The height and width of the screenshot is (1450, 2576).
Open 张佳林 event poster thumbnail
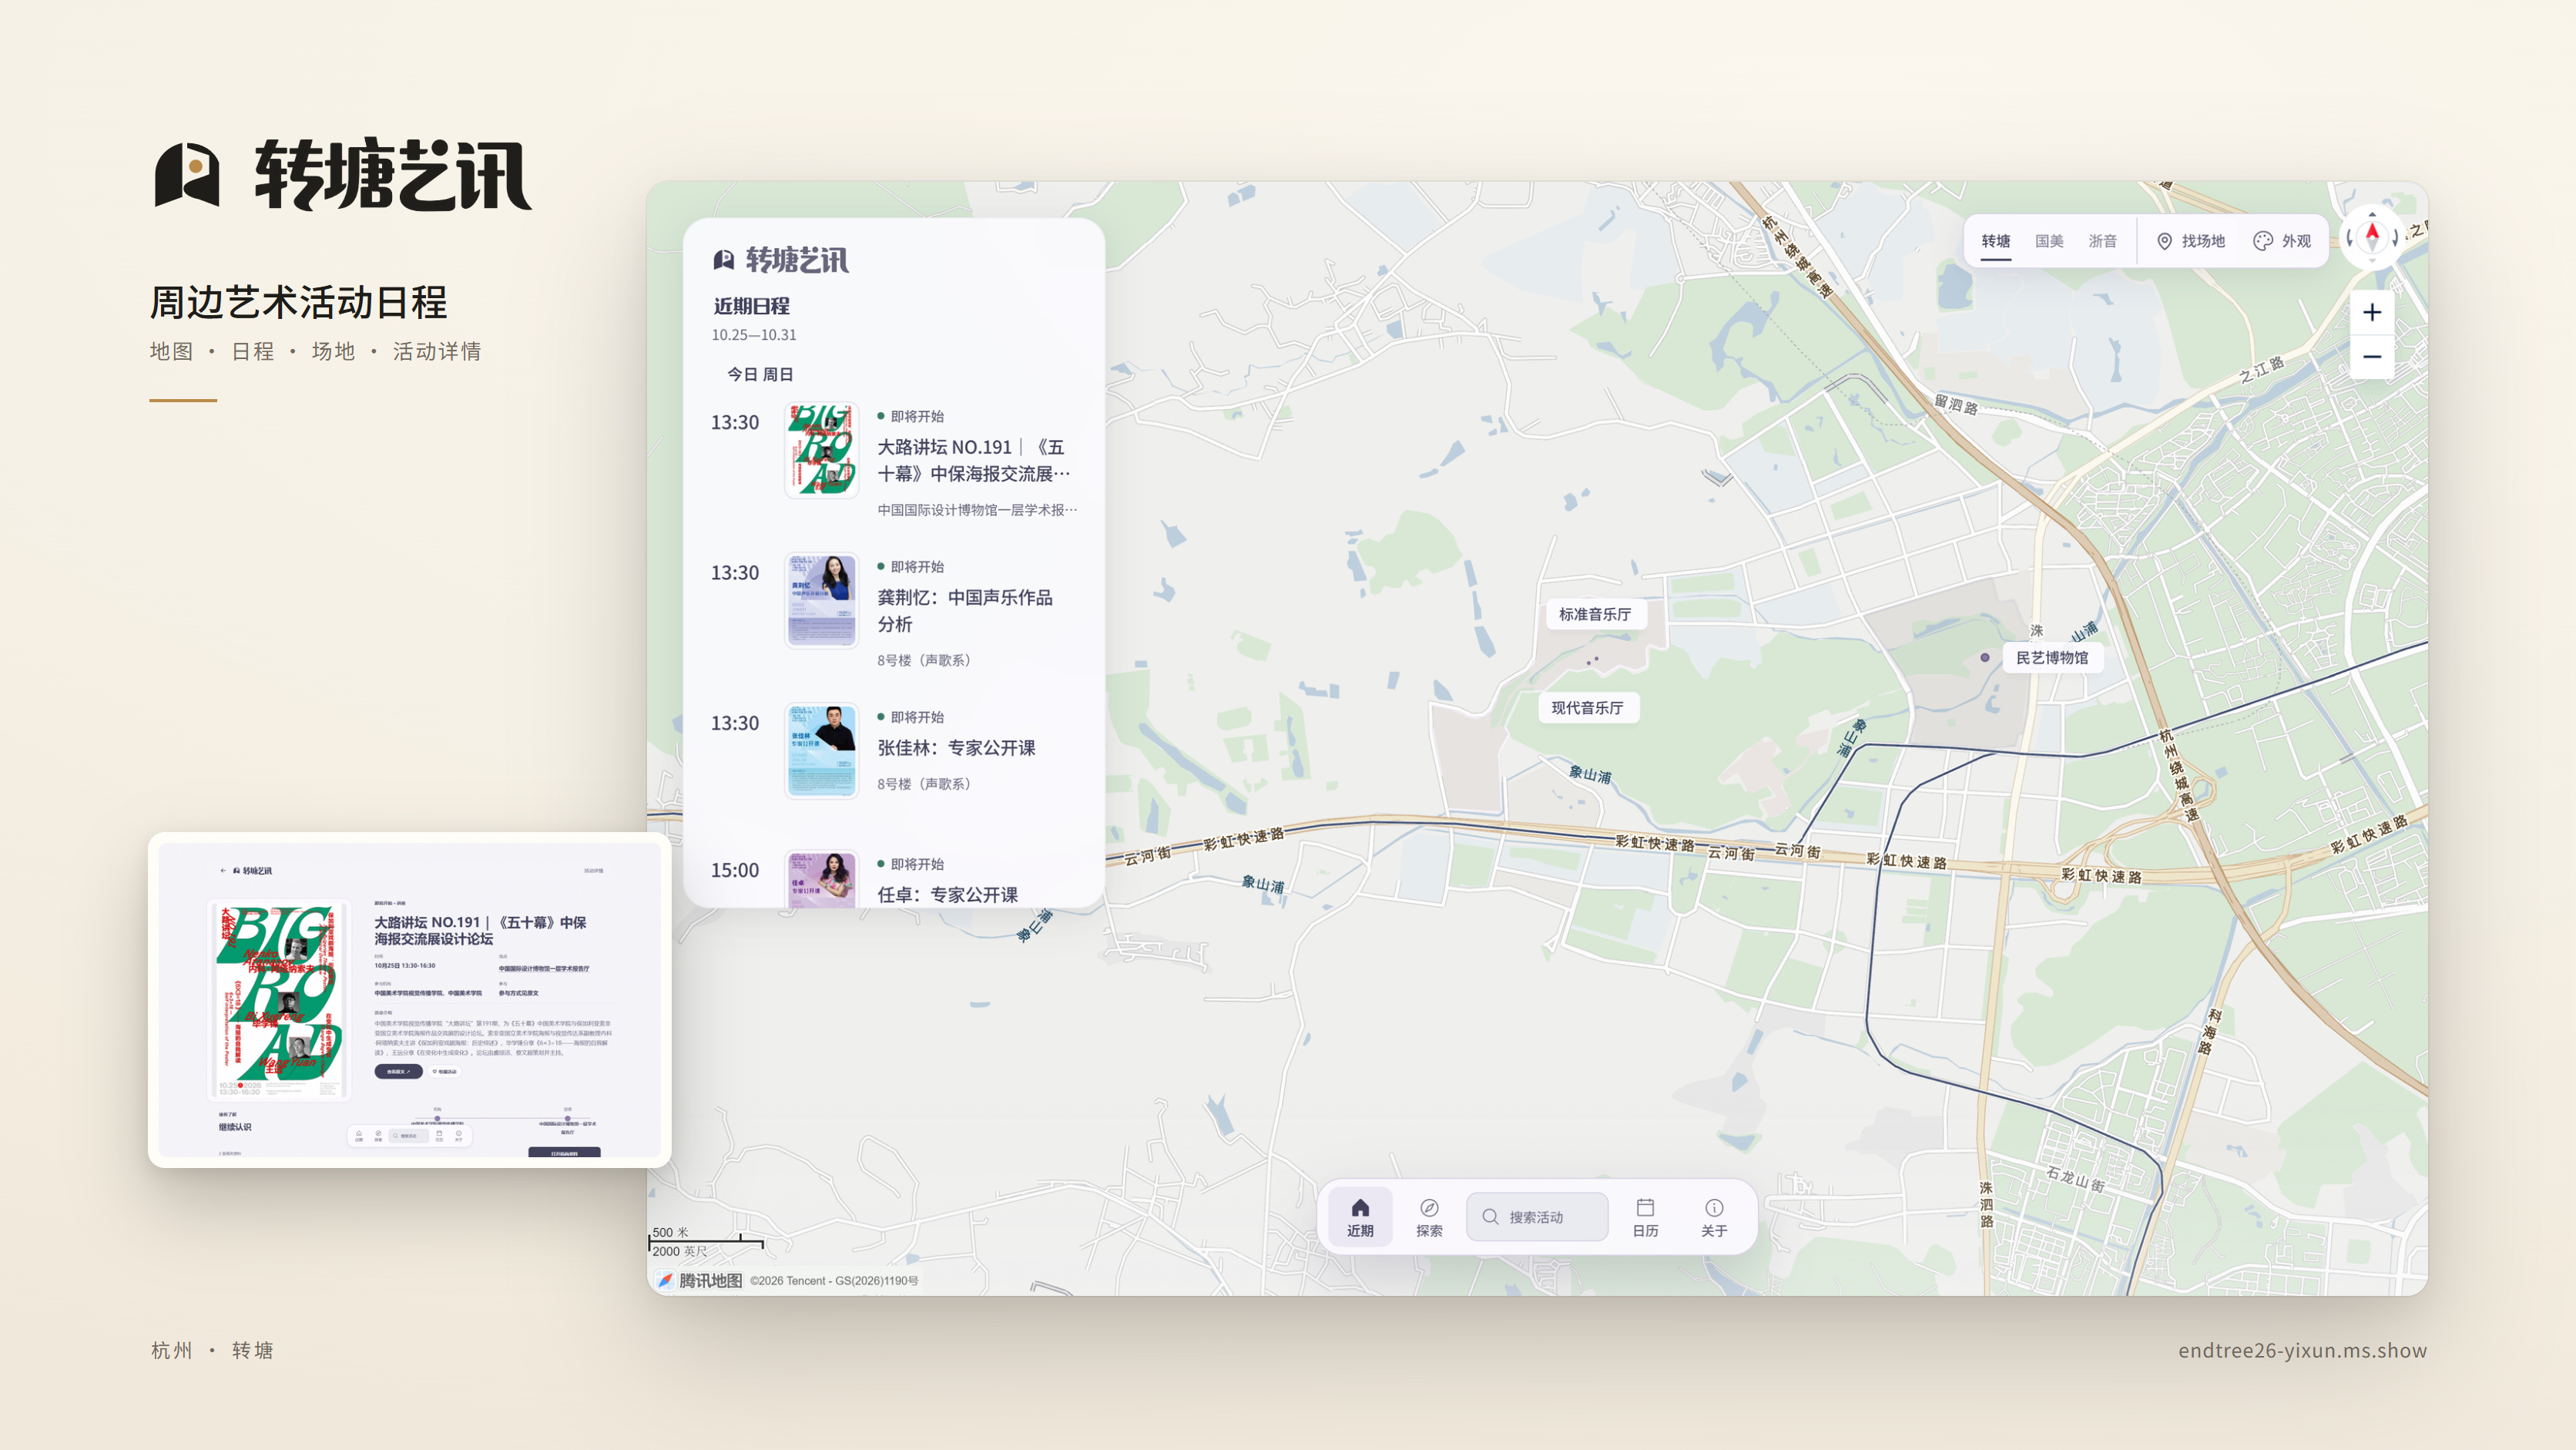(x=821, y=750)
